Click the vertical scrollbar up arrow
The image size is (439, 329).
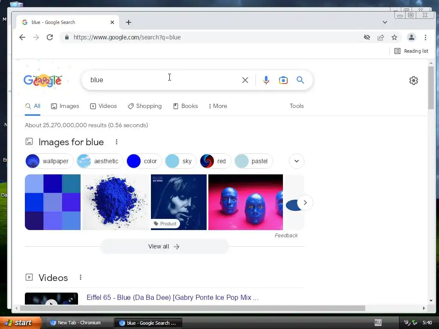[431, 63]
